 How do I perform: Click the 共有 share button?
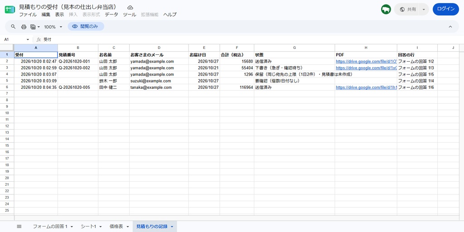(408, 10)
